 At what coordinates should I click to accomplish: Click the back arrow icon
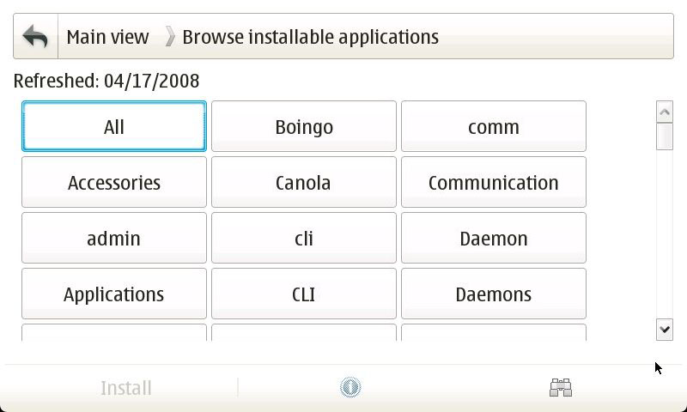(35, 37)
